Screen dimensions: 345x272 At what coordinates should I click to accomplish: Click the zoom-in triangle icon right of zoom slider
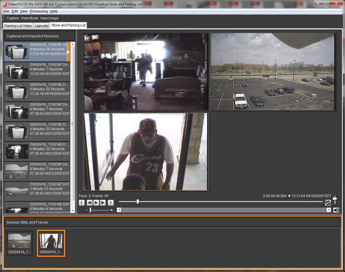[112, 210]
